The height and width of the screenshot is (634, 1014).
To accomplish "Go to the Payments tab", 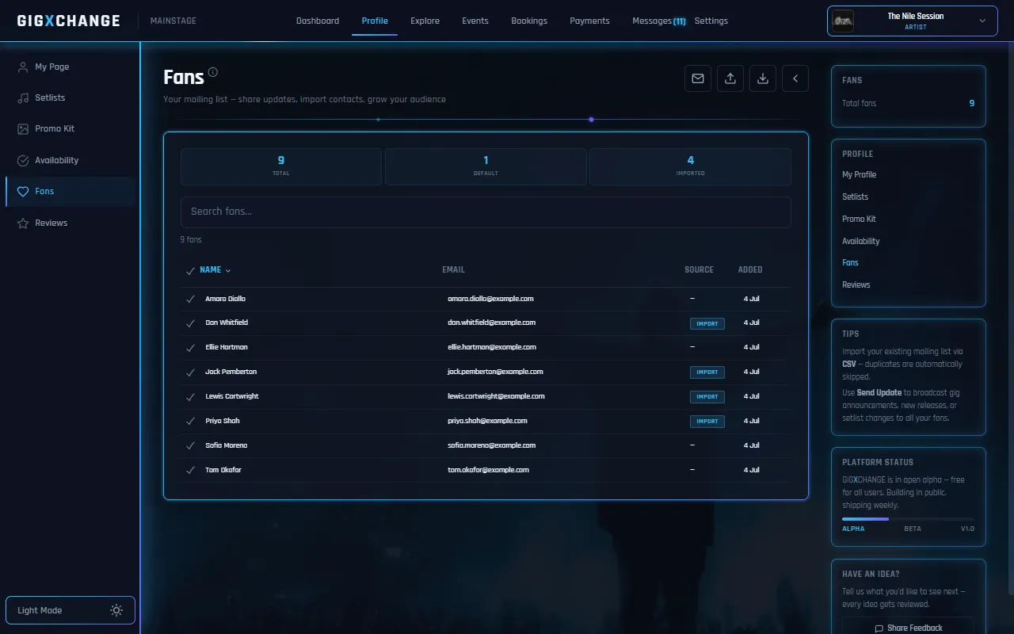I will pyautogui.click(x=589, y=21).
